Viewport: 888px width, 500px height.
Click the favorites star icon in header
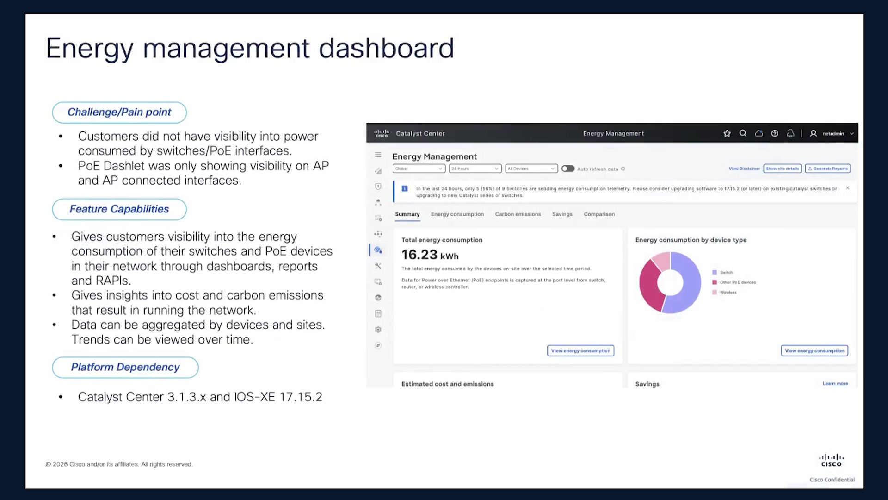pyautogui.click(x=727, y=133)
